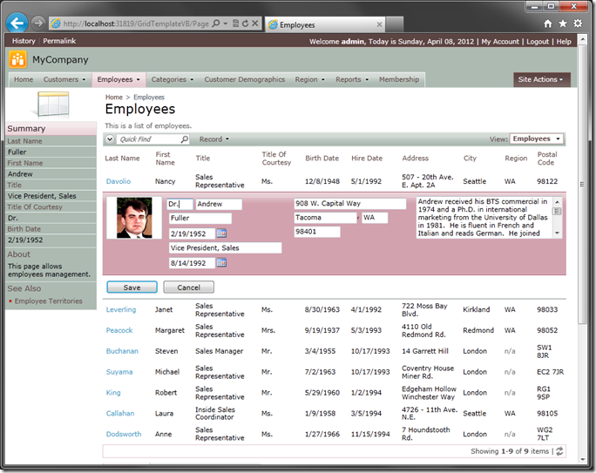Expand the Record dropdown menu
Image resolution: width=596 pixels, height=473 pixels.
213,139
